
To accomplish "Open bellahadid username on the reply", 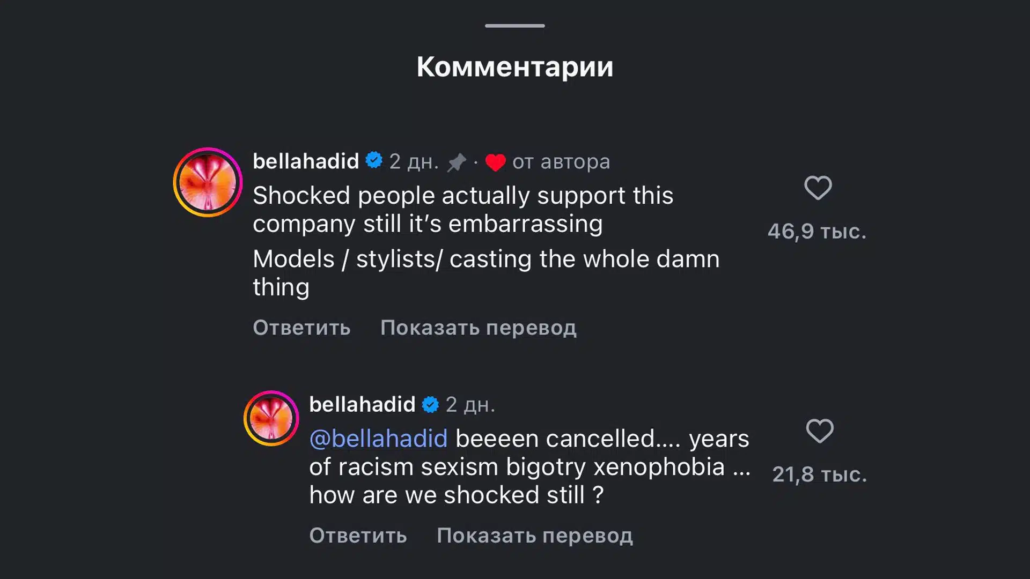I will (x=362, y=404).
